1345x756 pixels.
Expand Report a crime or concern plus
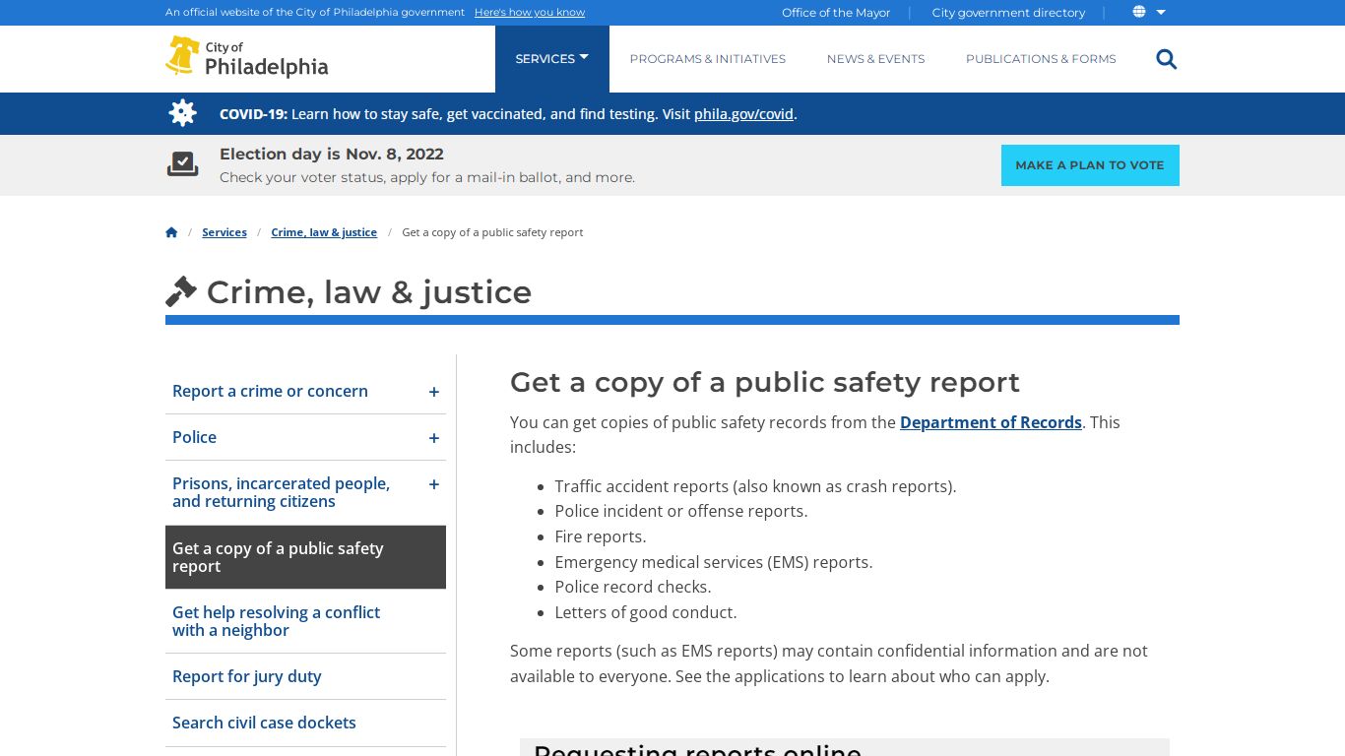tap(433, 392)
